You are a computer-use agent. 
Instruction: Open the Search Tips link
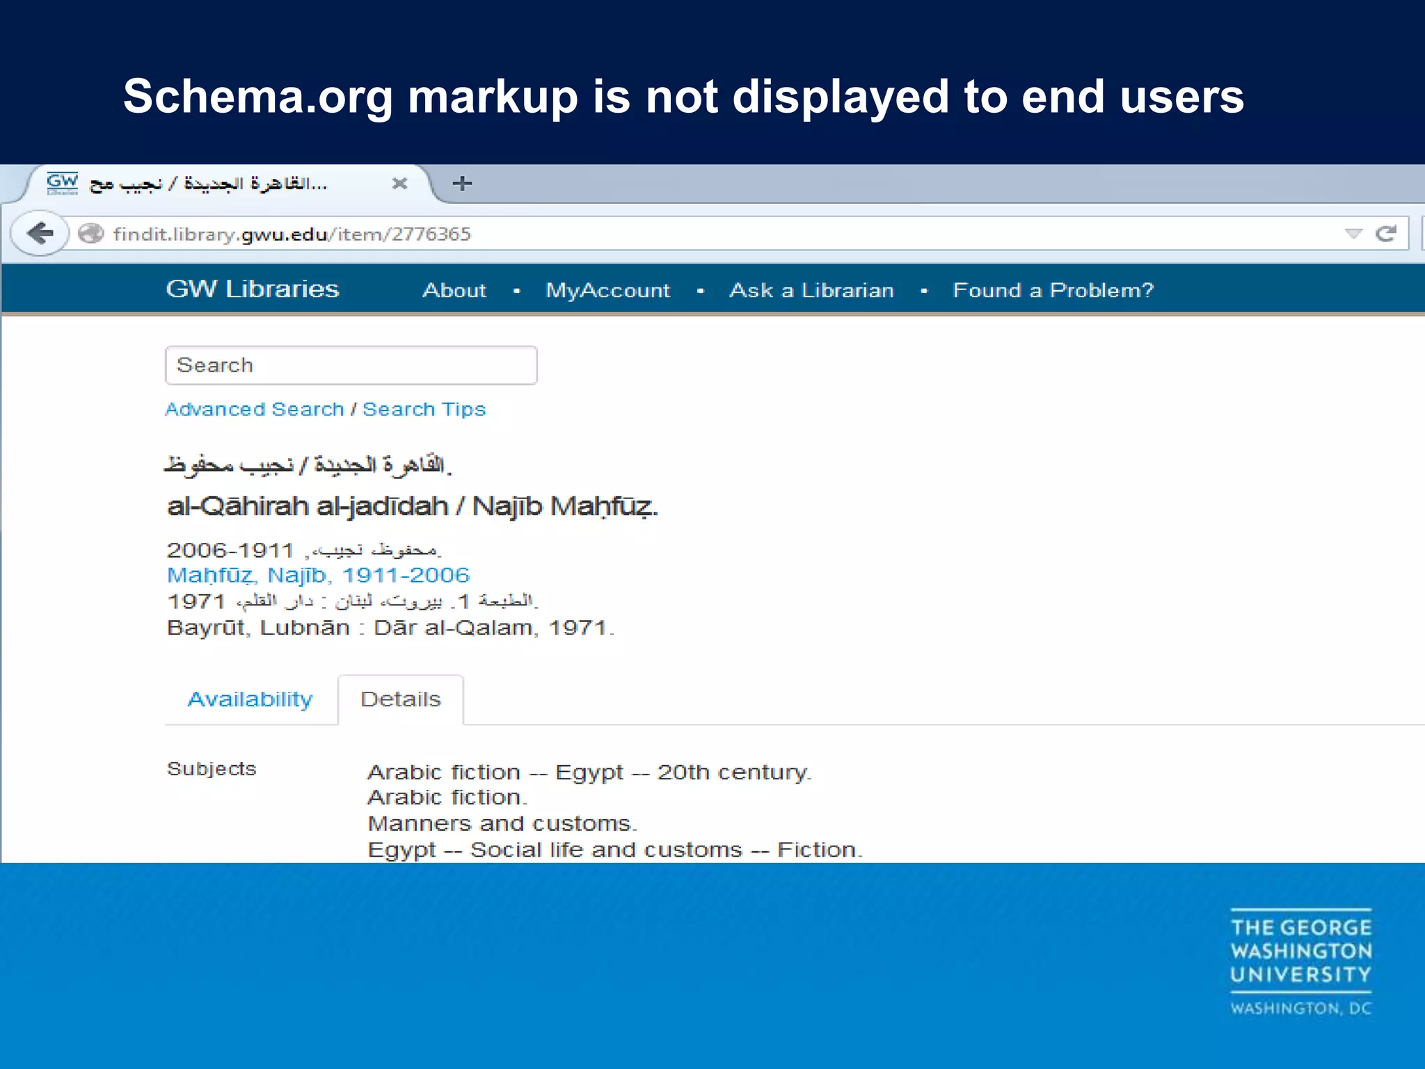pyautogui.click(x=424, y=409)
